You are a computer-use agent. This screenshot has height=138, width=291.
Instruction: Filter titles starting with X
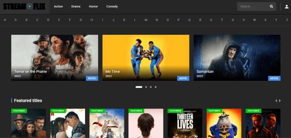coord(266,20)
